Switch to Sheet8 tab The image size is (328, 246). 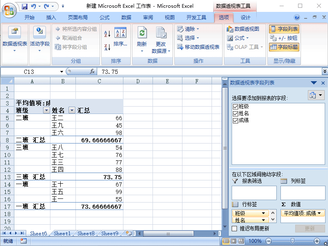click(x=86, y=233)
